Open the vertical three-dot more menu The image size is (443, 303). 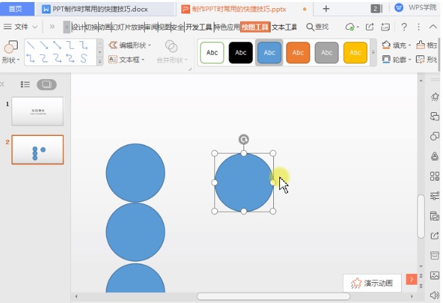coord(419,27)
